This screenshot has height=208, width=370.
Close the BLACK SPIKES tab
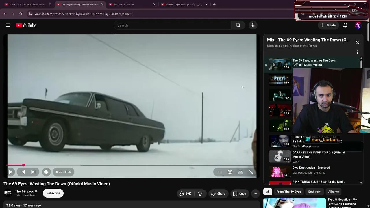pos(50,5)
